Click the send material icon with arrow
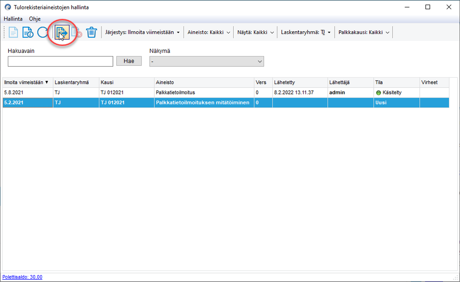The height and width of the screenshot is (282, 460). [62, 32]
